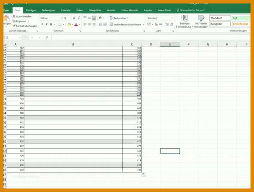Enable Textumbruch text wrapping
The height and width of the screenshot is (192, 254).
[119, 18]
